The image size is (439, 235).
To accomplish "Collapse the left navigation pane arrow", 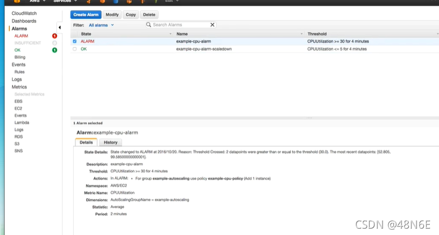I will coord(59,28).
